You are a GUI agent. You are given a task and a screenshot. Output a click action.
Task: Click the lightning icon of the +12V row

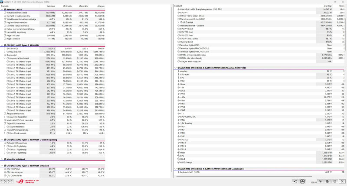click(x=179, y=97)
